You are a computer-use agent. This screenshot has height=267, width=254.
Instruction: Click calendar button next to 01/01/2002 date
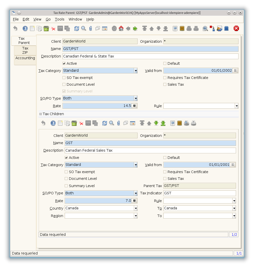(235, 71)
